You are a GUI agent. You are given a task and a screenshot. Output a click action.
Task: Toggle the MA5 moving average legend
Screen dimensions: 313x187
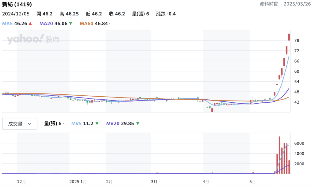pyautogui.click(x=8, y=24)
